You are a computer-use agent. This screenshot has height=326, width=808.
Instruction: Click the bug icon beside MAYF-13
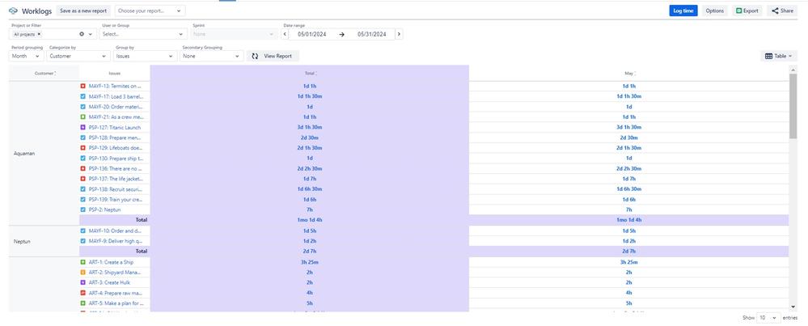[83, 86]
